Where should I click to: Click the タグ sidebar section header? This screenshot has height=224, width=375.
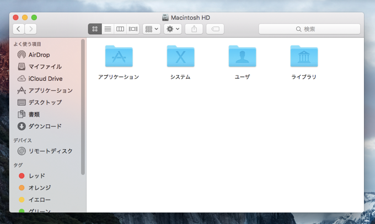tap(18, 165)
